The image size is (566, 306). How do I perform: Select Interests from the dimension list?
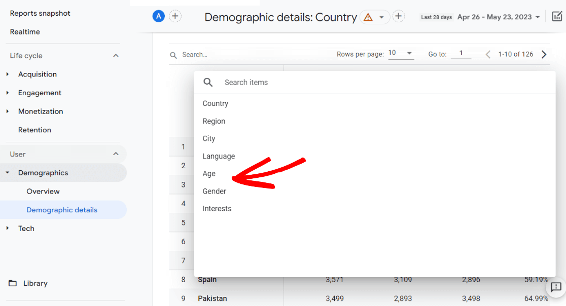point(217,208)
